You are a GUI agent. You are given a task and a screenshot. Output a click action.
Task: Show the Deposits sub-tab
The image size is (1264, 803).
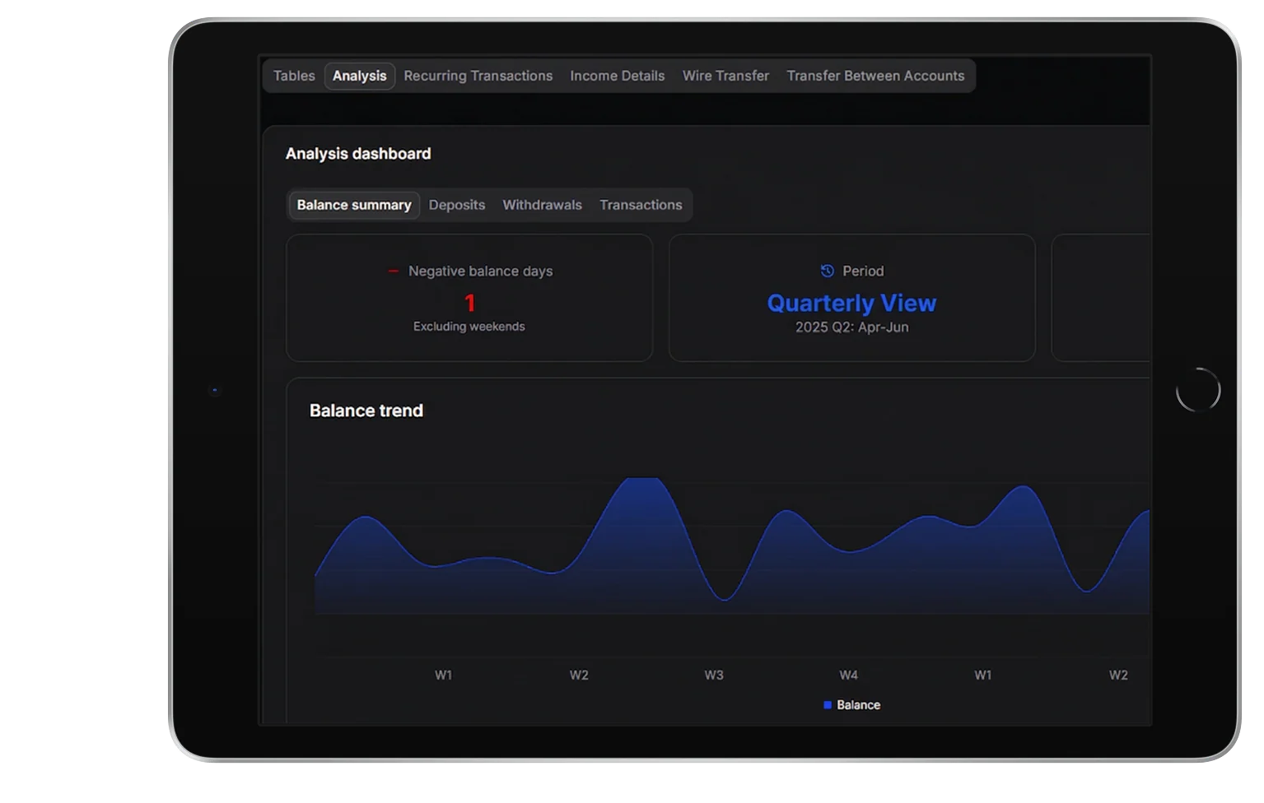[x=457, y=205]
